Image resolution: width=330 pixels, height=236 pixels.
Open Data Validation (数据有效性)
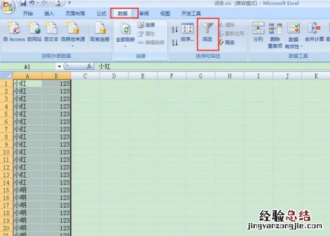294,35
